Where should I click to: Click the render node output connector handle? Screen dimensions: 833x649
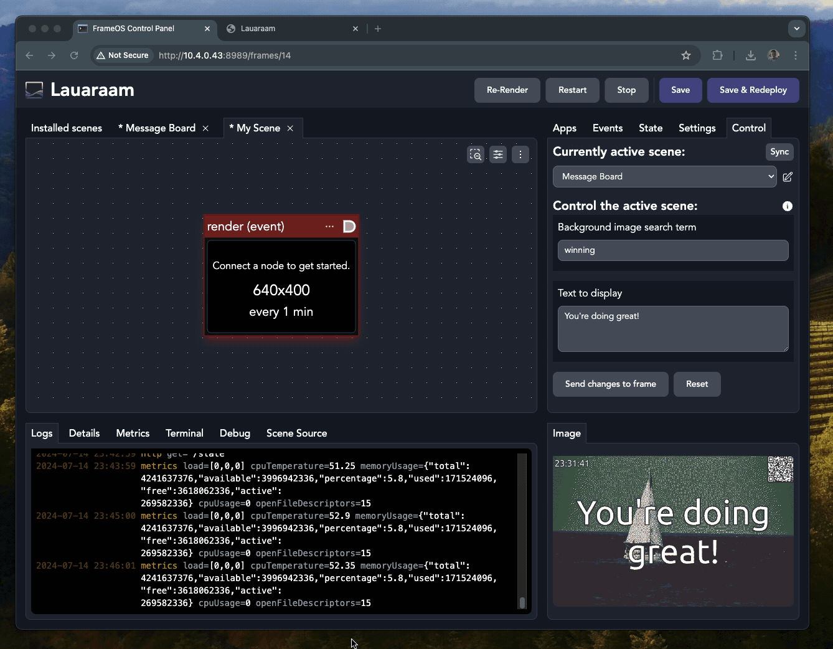coord(349,227)
